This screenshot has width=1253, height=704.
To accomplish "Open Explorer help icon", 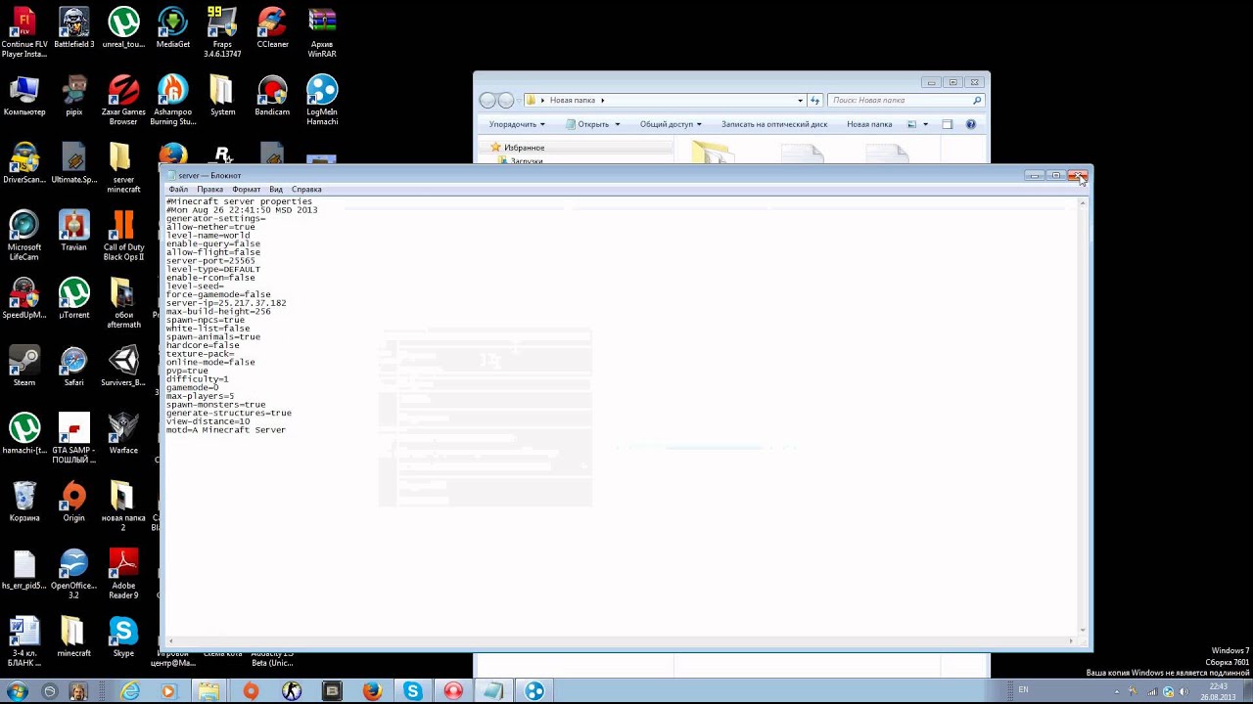I will pyautogui.click(x=971, y=124).
